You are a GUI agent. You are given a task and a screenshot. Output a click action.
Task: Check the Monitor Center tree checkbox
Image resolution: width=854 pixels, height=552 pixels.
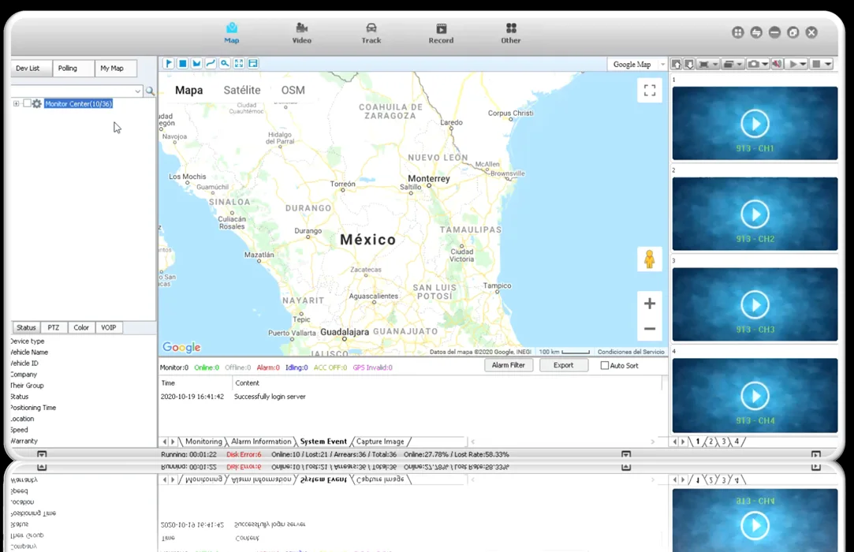tap(27, 103)
